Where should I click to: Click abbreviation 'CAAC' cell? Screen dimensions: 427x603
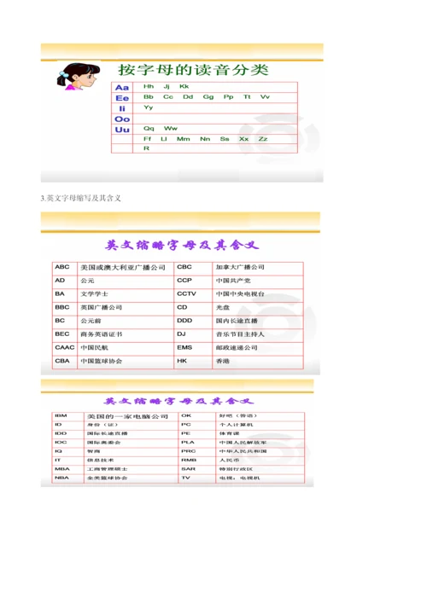65,347
